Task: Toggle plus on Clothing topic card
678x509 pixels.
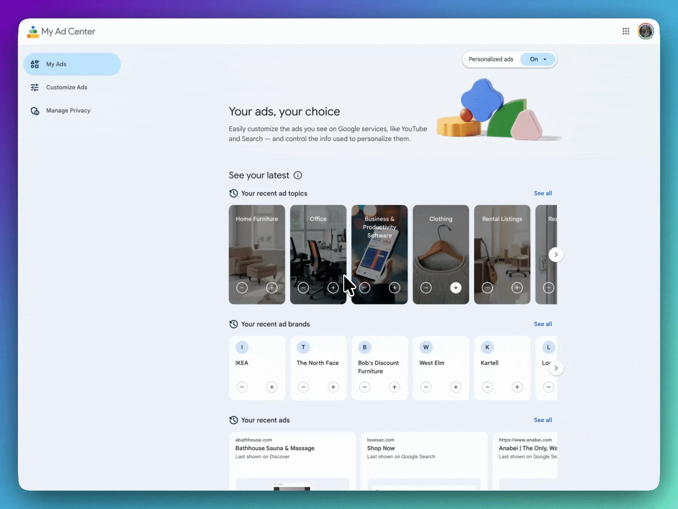Action: click(x=456, y=287)
